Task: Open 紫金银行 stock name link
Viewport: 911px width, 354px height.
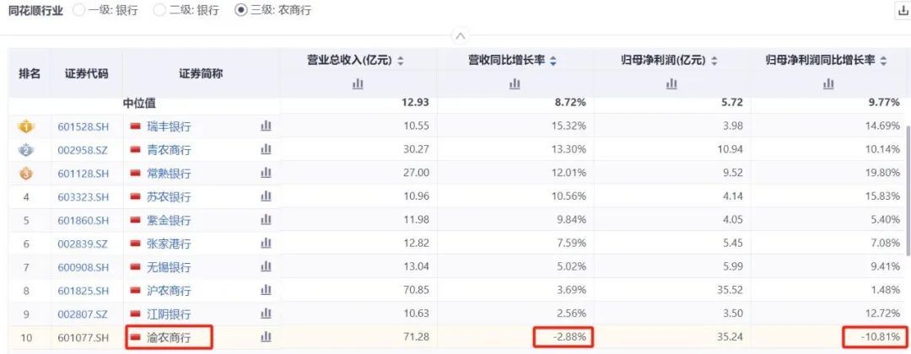Action: tap(169, 221)
